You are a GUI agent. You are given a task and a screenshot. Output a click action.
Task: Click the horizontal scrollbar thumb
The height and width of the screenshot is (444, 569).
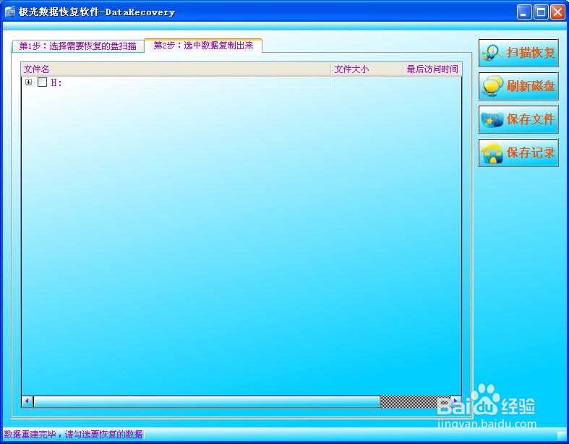pyautogui.click(x=207, y=401)
